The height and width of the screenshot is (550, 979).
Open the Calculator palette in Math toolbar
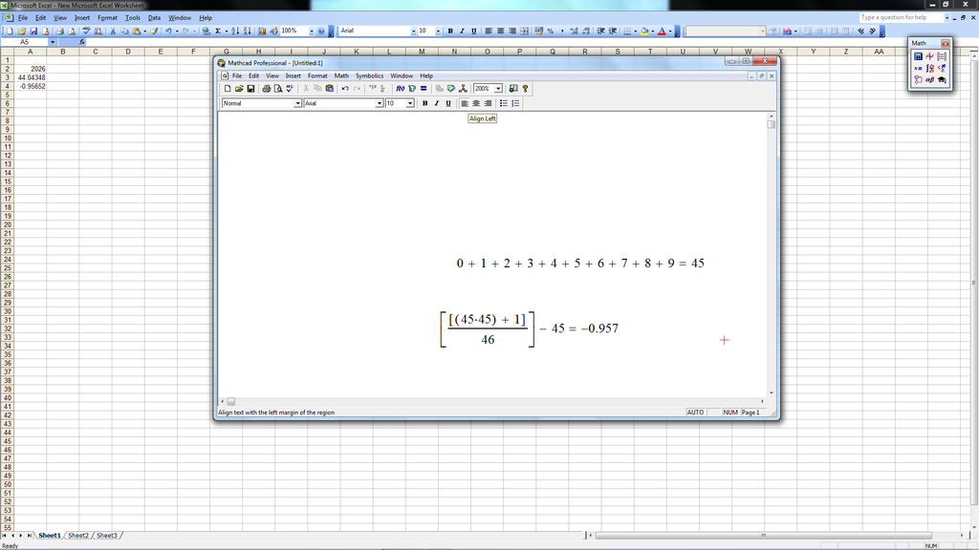[x=918, y=56]
